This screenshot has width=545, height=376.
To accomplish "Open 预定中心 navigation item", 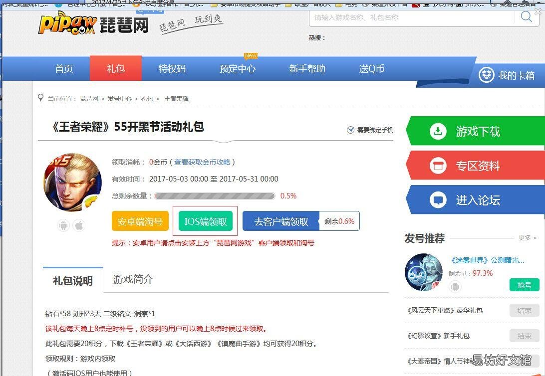I will (x=238, y=69).
